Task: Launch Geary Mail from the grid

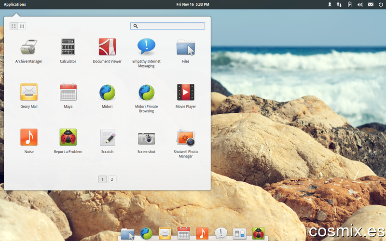Action: click(x=29, y=96)
